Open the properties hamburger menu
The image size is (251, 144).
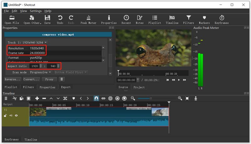61,79
